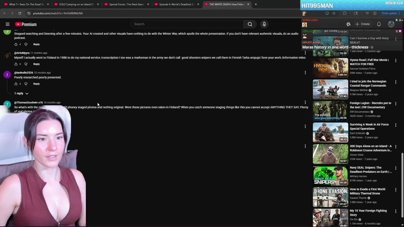Go to YouTube Premium home logo
Image resolution: width=404 pixels, height=227 pixels.
pos(26,24)
